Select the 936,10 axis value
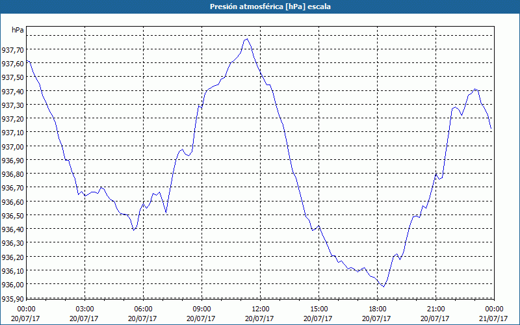The image size is (520, 325). [12, 271]
